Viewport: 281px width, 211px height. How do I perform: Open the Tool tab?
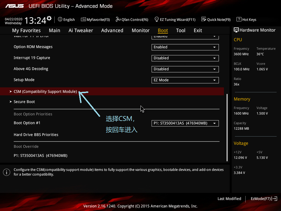[x=181, y=30]
